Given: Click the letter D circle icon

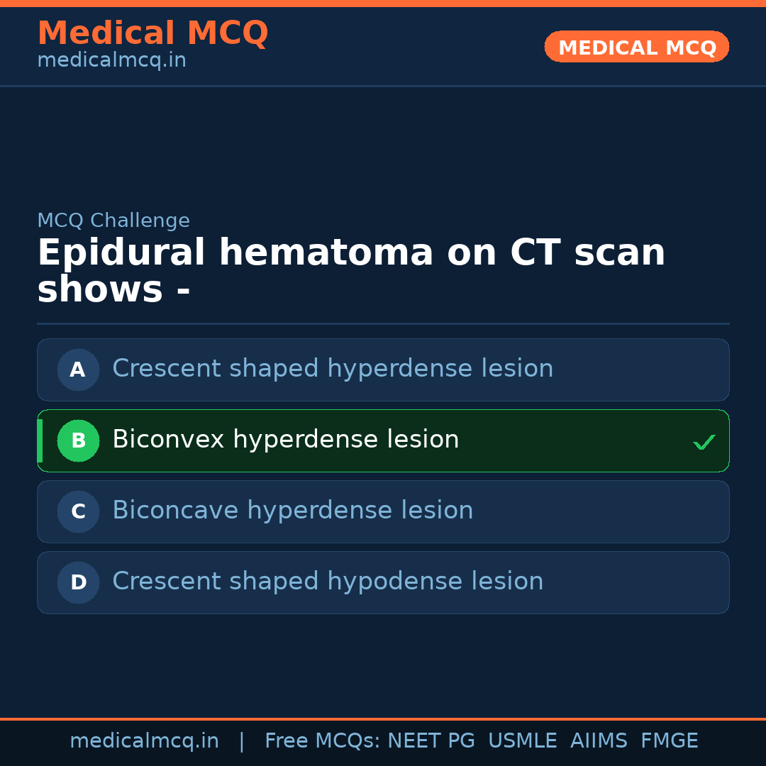Looking at the screenshot, I should pos(78,582).
